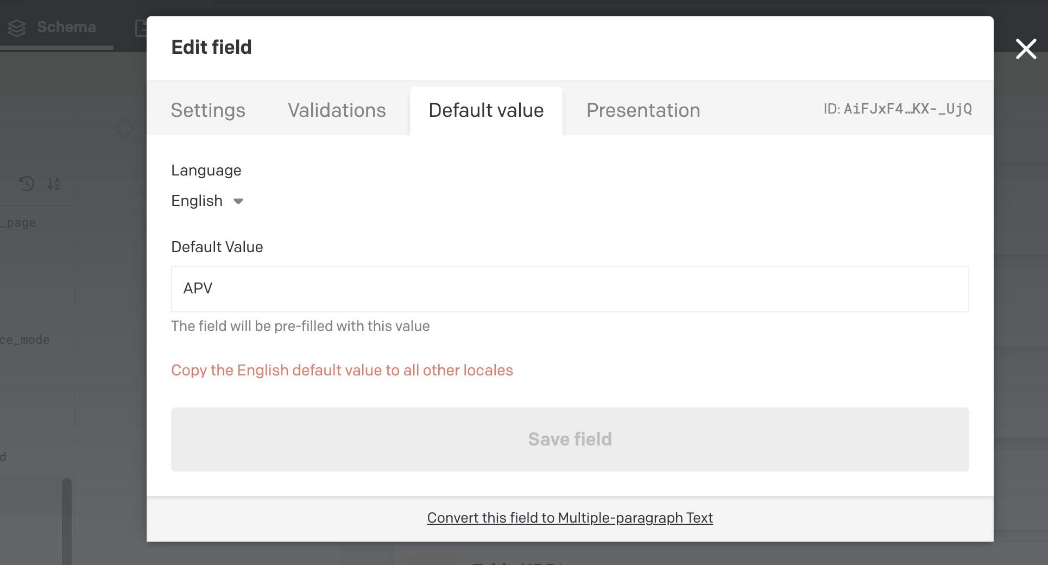
Task: Click the Default Value input containing APV
Action: coord(570,288)
